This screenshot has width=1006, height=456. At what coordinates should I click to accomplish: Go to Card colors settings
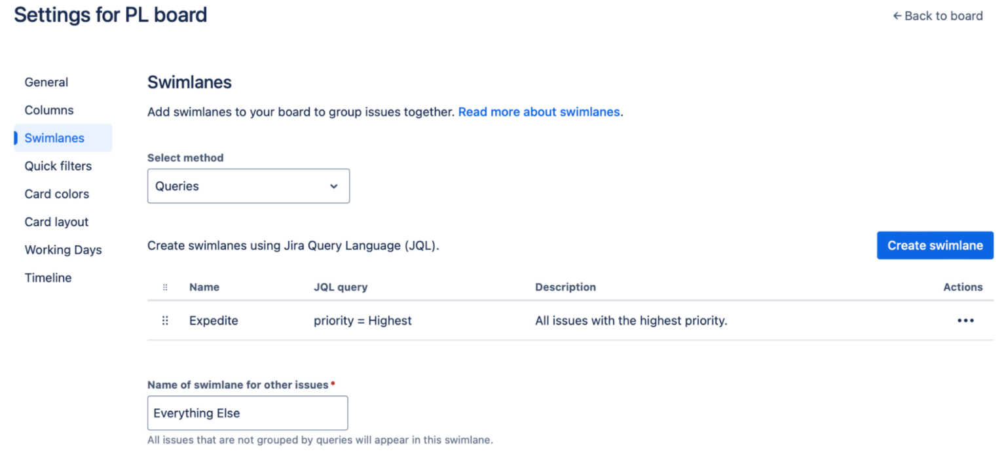[x=57, y=194]
